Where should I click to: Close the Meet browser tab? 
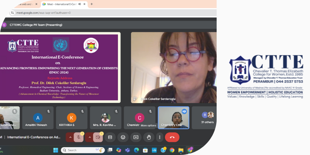pyautogui.click(x=84, y=4)
